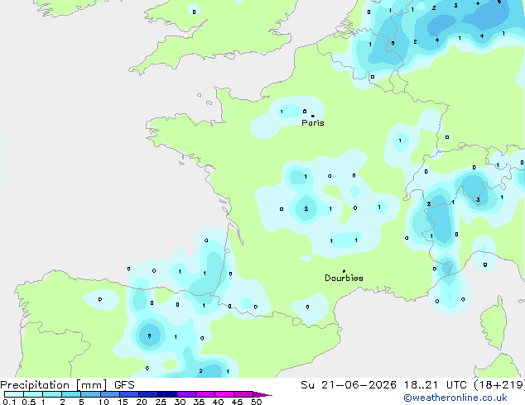Pick the 1–2 mm legend color swatch
The width and height of the screenshot is (525, 405).
pyautogui.click(x=52, y=394)
